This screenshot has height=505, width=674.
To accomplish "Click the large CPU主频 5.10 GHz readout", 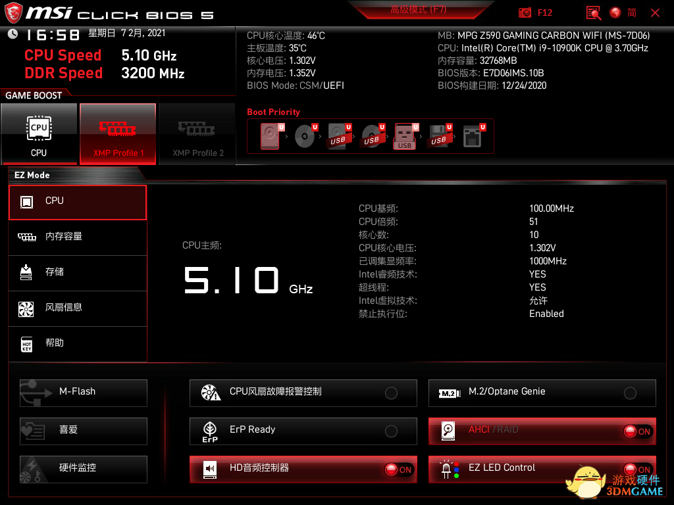I will pyautogui.click(x=248, y=280).
